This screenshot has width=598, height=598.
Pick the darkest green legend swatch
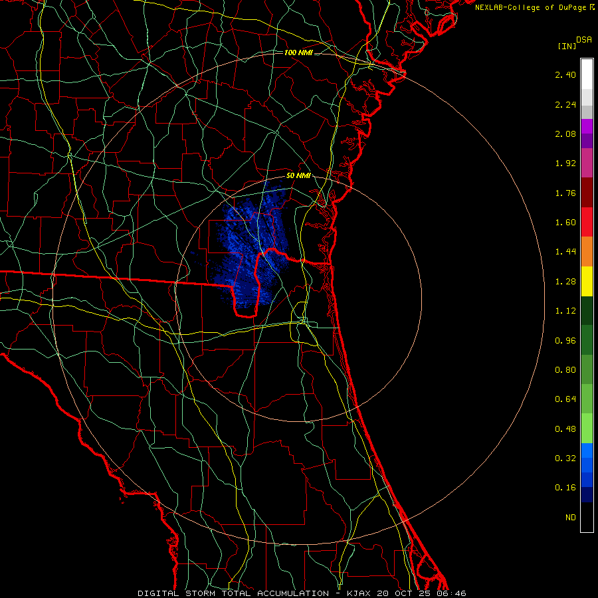pyautogui.click(x=587, y=310)
